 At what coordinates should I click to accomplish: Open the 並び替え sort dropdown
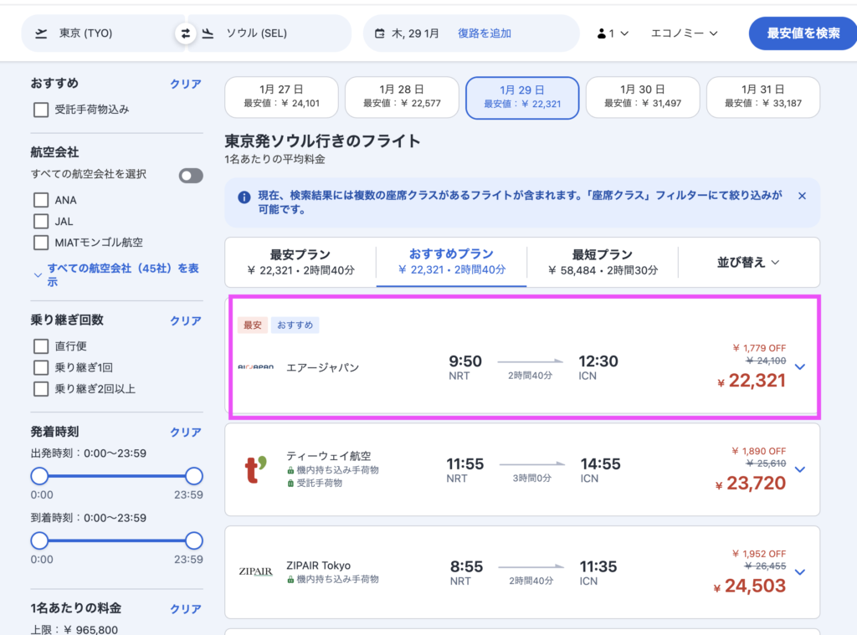[x=749, y=262]
